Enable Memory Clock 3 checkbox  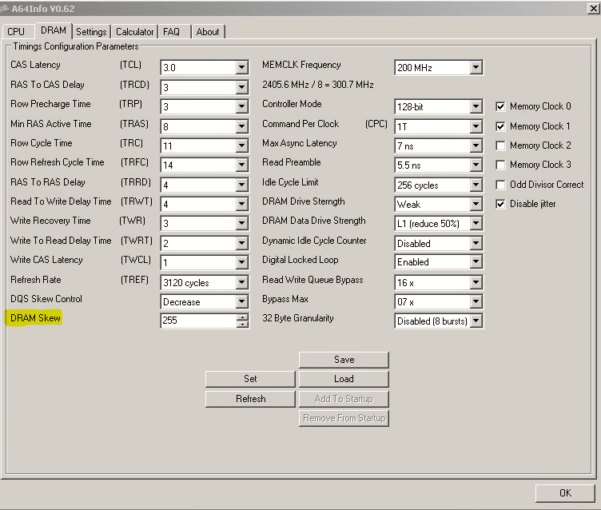pos(500,165)
